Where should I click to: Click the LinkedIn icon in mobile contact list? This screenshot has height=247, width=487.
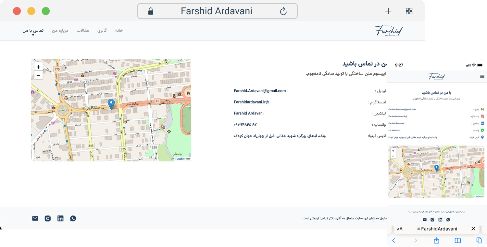(482, 123)
